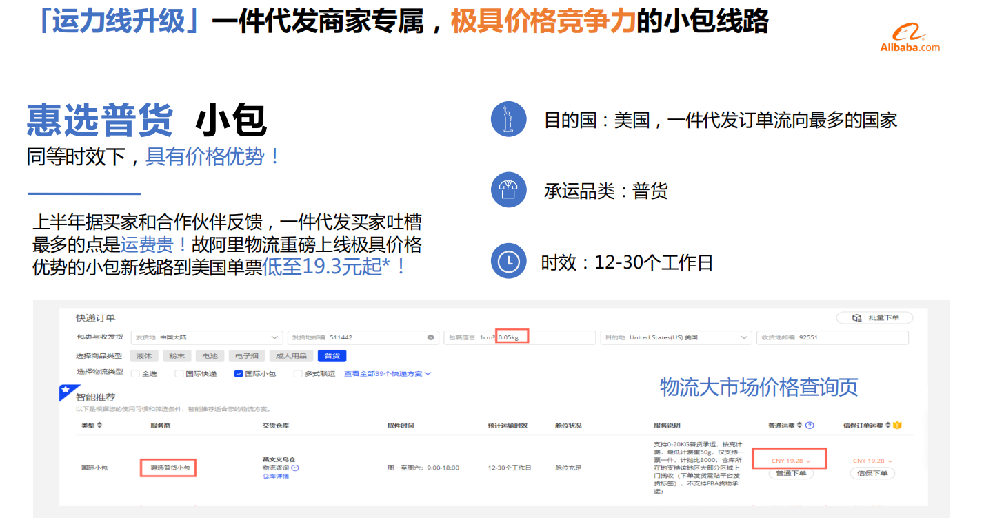
Task: Select the 液体 product type
Action: (143, 356)
